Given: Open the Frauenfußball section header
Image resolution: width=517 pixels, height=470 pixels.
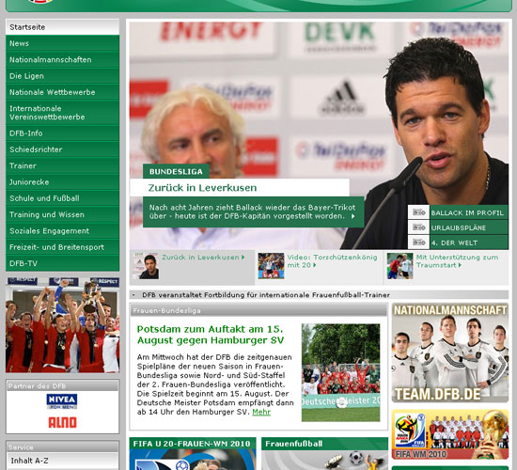Looking at the screenshot, I should click(324, 444).
